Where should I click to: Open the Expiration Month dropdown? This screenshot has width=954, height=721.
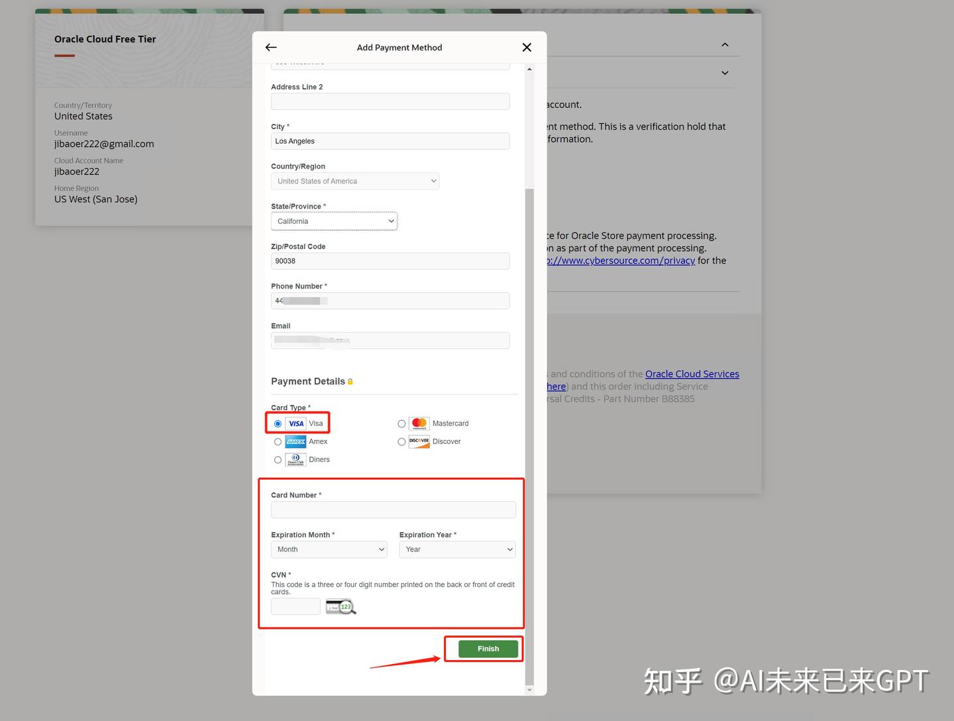329,549
